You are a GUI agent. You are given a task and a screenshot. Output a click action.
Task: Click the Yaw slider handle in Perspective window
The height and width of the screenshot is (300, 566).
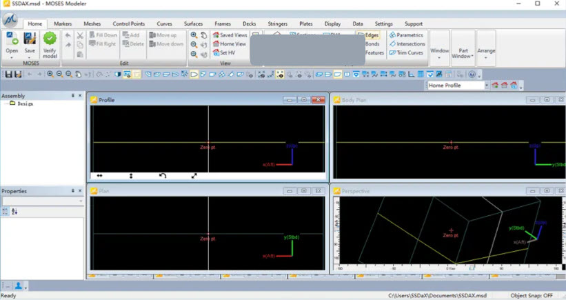472,268
